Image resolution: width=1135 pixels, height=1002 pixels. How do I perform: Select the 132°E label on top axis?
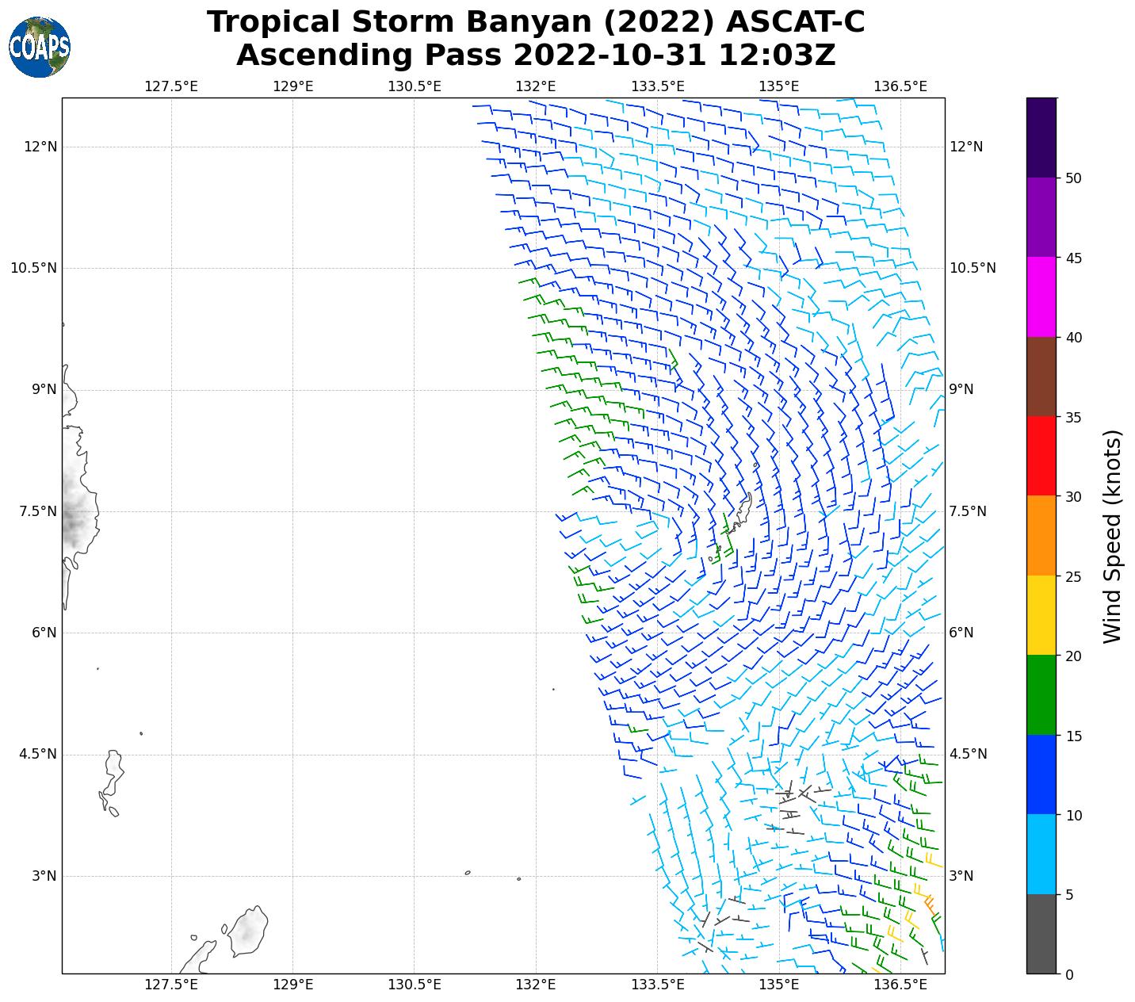click(536, 86)
